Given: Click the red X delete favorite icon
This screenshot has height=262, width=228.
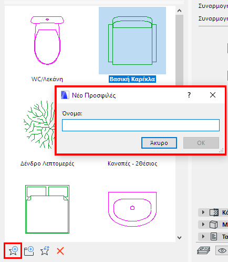Looking at the screenshot, I should click(60, 251).
